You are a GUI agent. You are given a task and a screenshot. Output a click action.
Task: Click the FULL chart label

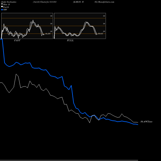pyautogui.click(x=70, y=41)
